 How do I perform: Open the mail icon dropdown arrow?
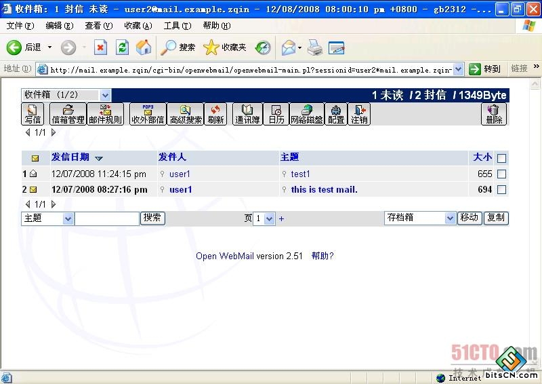tap(299, 47)
